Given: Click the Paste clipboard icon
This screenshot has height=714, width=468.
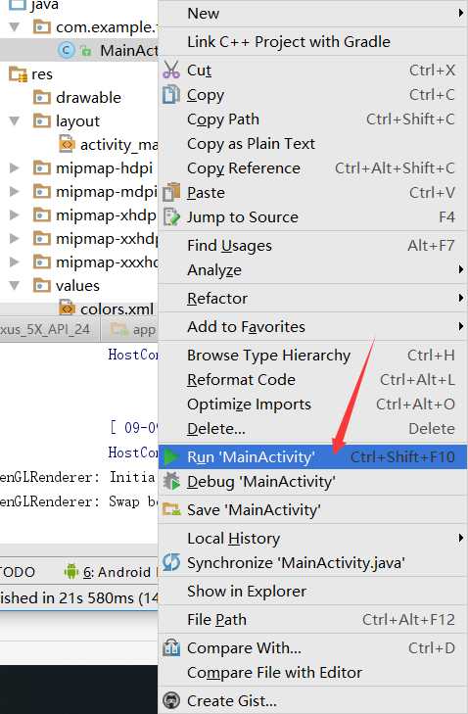Looking at the screenshot, I should click(171, 192).
